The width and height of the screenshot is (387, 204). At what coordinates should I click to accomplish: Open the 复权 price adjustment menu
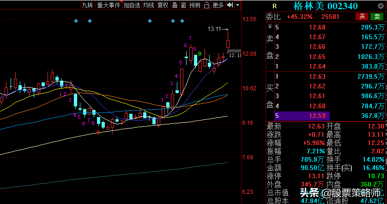coord(163,5)
